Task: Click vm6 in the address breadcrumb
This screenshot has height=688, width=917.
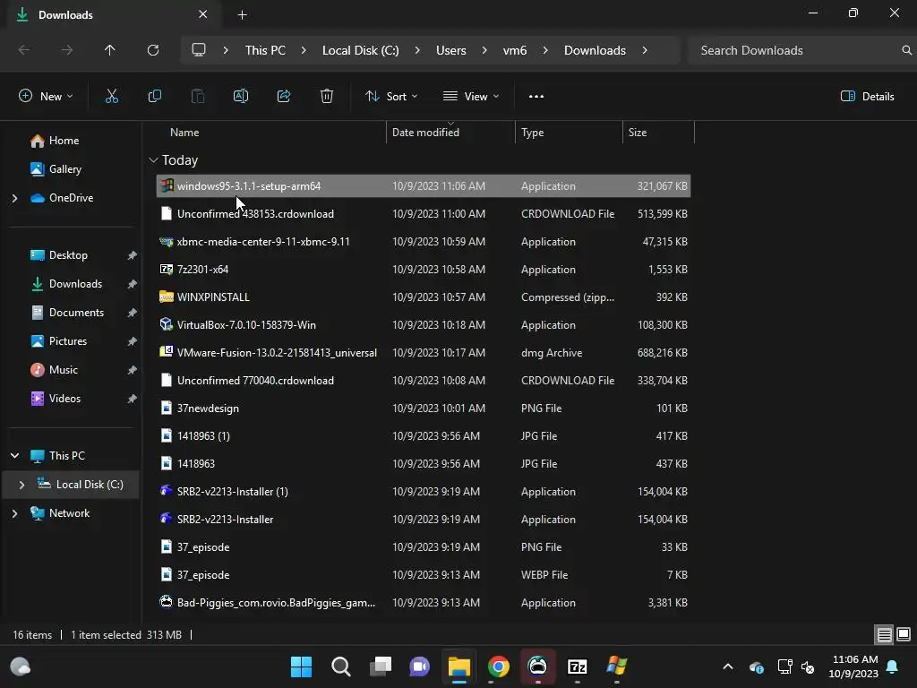Action: (515, 50)
